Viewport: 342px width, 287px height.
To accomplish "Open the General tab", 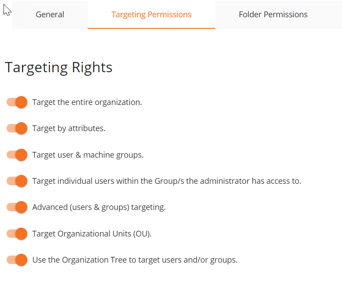I will (50, 15).
